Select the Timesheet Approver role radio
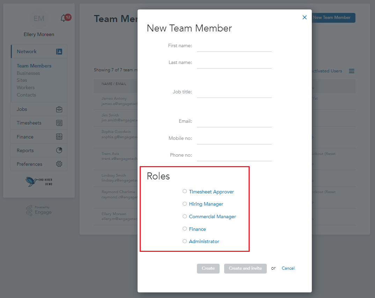The image size is (375, 298). coord(185,191)
